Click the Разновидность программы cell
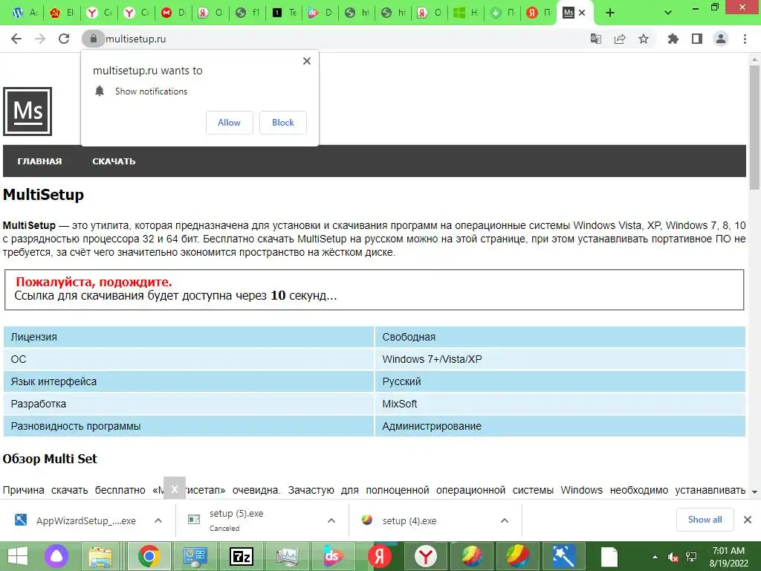The image size is (761, 571). click(x=188, y=426)
